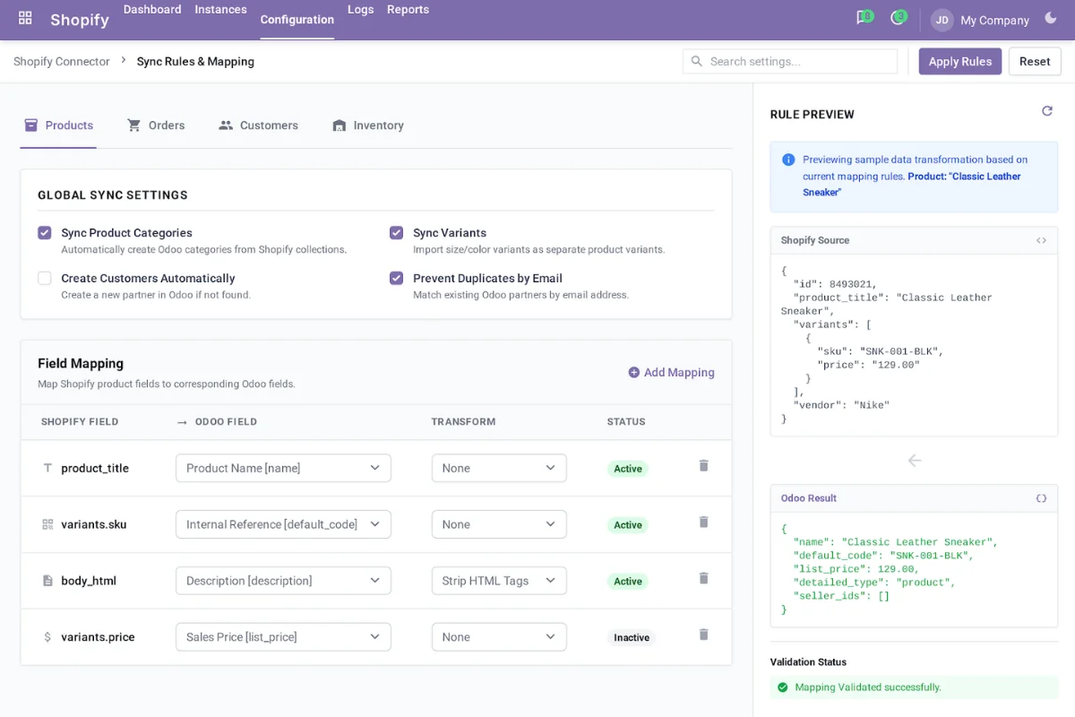1075x717 pixels.
Task: Switch to the Orders tab
Action: pos(156,125)
